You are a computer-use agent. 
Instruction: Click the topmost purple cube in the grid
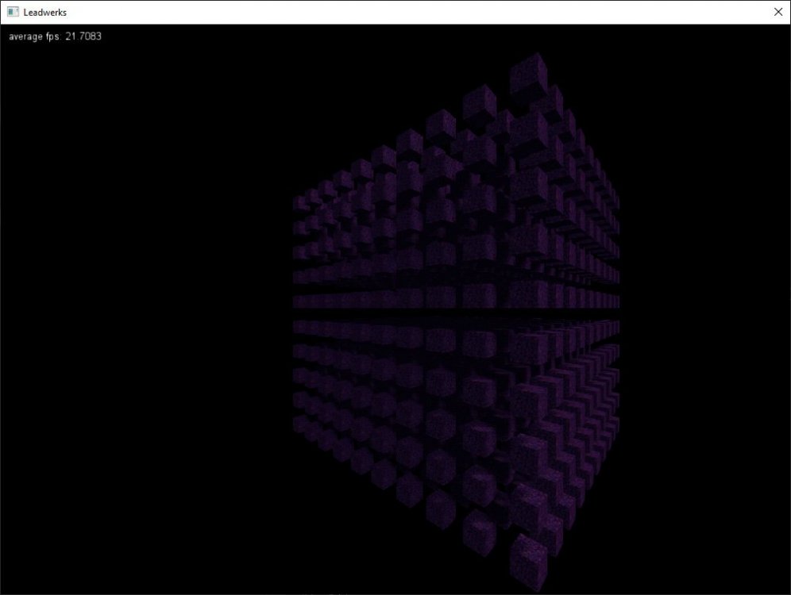click(527, 71)
